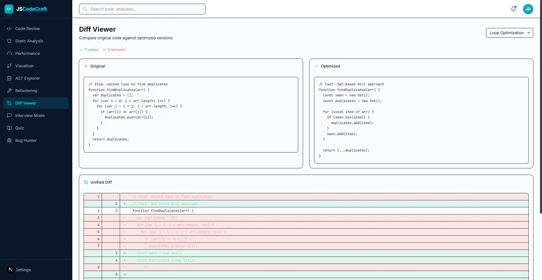Screen dimensions: 542x280
Task: Click the Visualizer branch icon
Action: pos(9,66)
